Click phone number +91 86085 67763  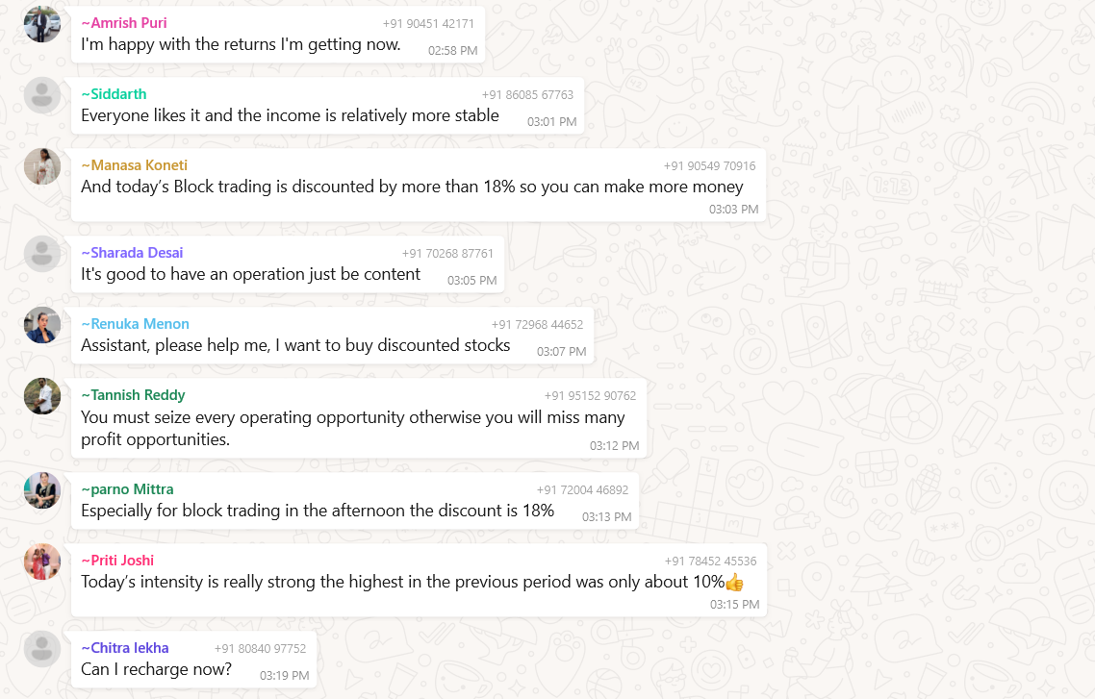pos(527,95)
